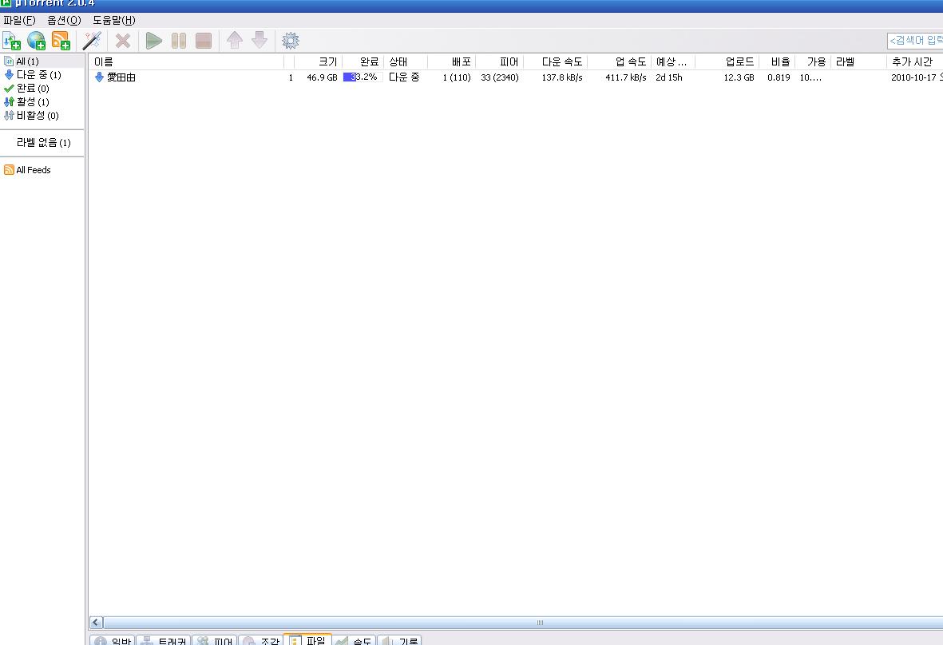
Task: Select the 다운 중 (1) category
Action: click(42, 74)
